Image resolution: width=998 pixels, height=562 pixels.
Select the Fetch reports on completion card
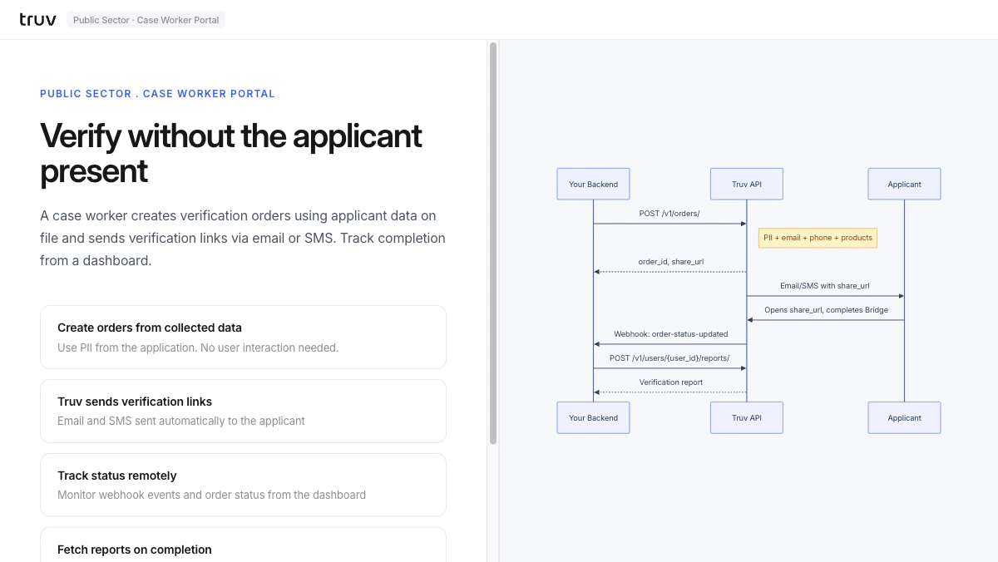pyautogui.click(x=243, y=545)
